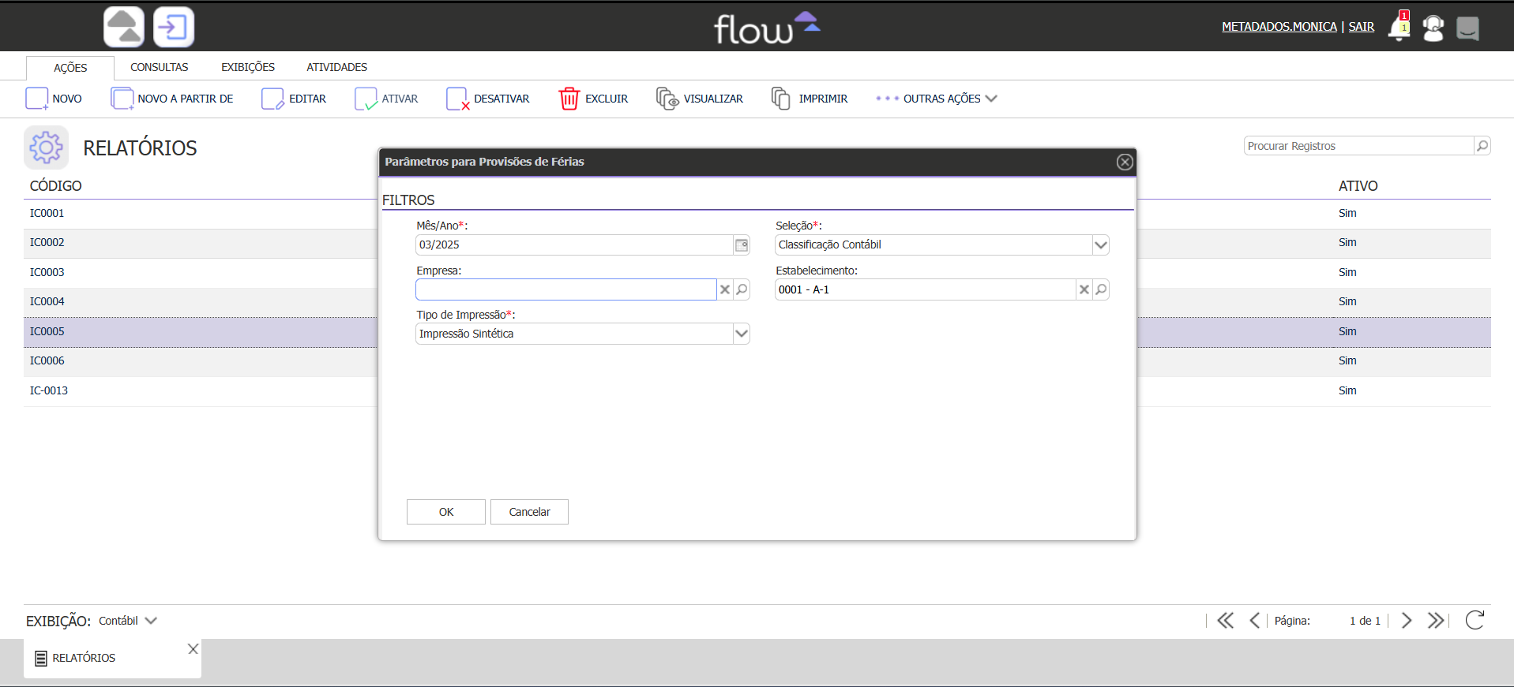Switch to the Consultas tab
1514x687 pixels.
[x=159, y=67]
